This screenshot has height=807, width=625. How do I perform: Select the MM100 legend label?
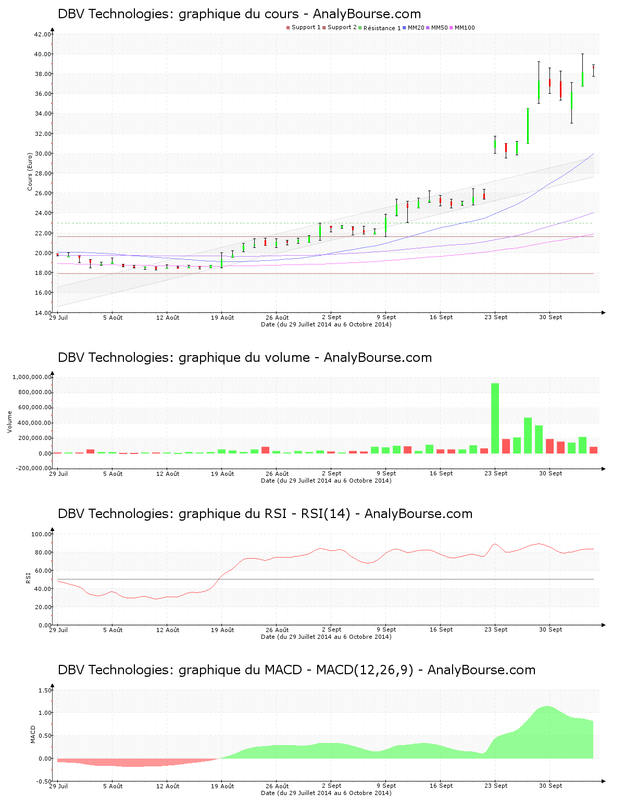tap(465, 28)
